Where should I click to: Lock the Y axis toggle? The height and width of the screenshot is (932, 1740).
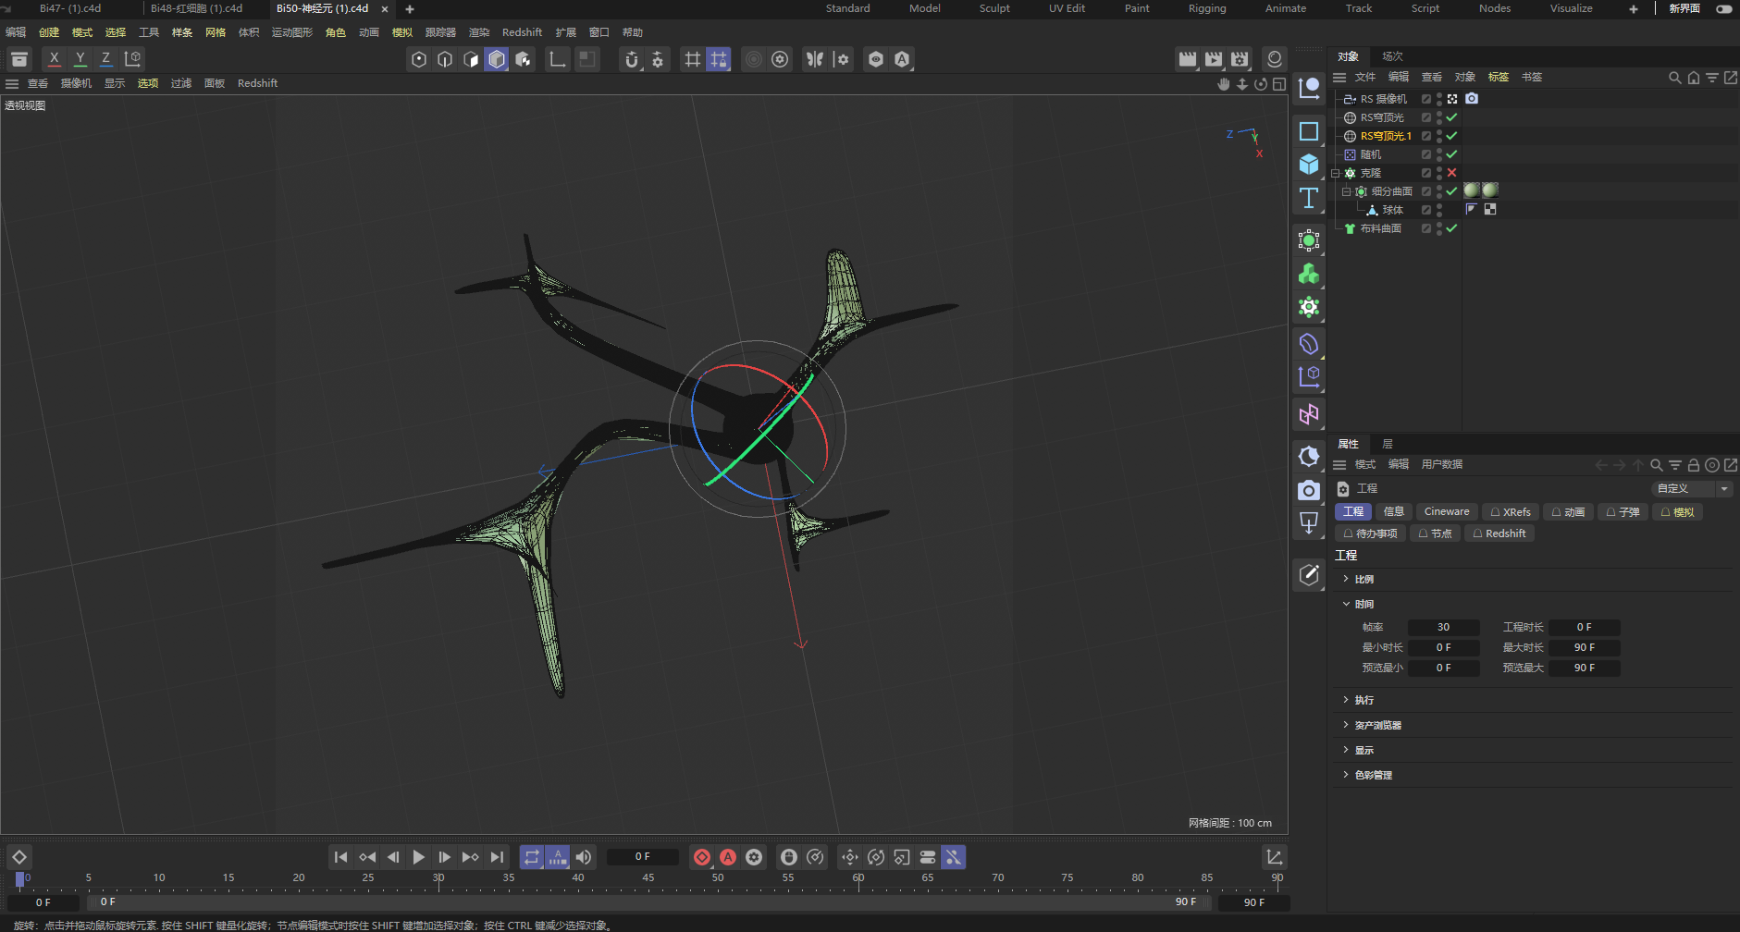(80, 59)
